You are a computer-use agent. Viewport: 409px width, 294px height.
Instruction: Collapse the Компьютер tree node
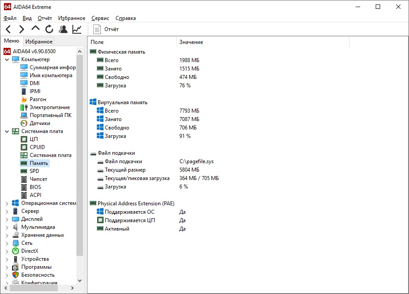[7, 59]
